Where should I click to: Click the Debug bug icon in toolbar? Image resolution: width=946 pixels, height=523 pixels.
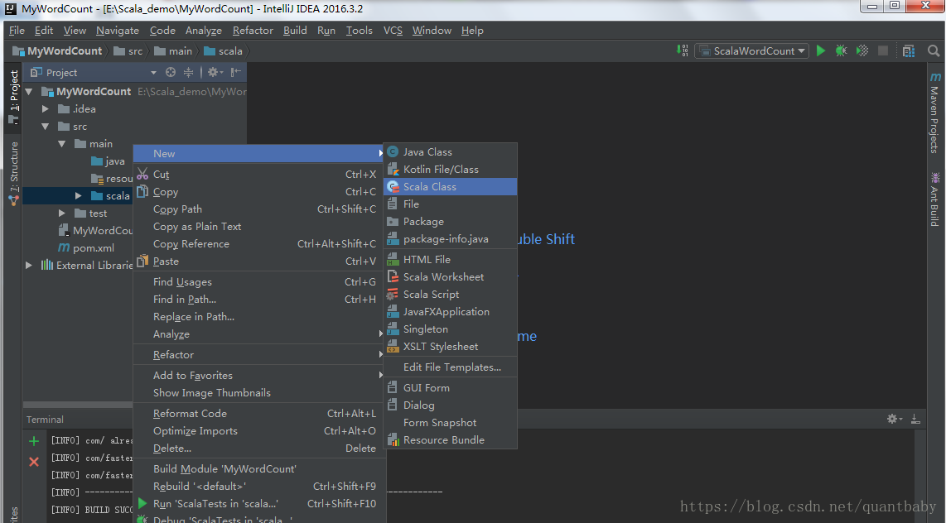tap(841, 50)
